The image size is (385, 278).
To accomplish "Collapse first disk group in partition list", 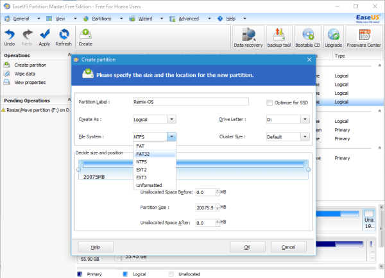I will [x=380, y=65].
